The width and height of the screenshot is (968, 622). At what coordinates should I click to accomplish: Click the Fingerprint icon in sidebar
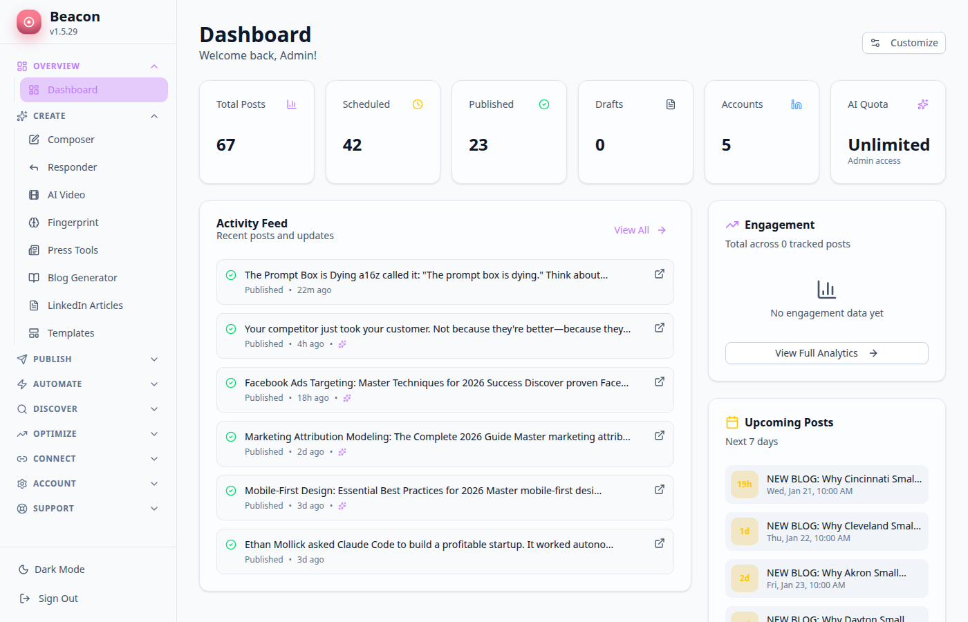click(x=32, y=222)
